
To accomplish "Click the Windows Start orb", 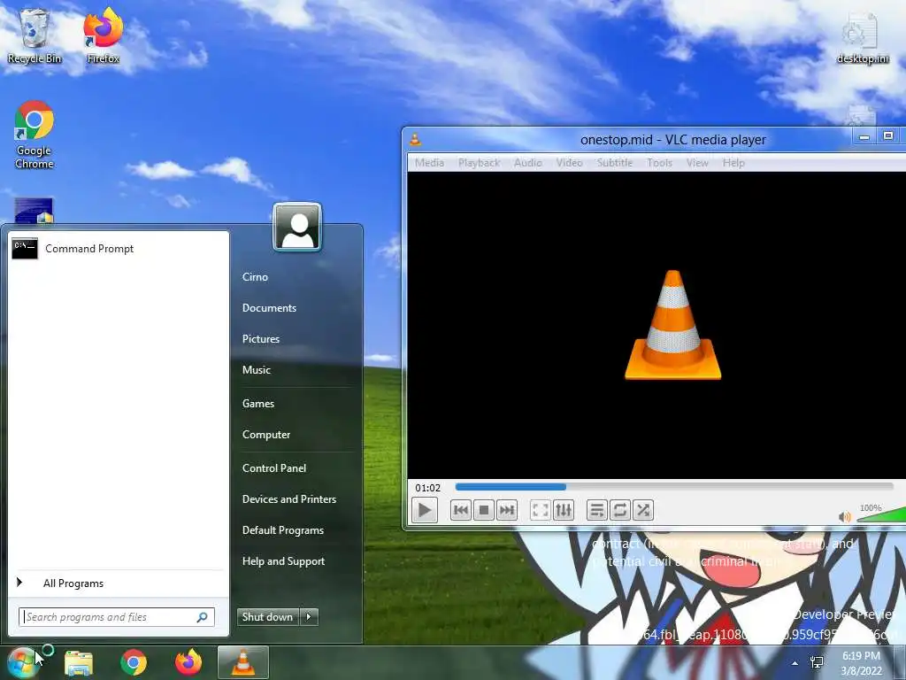I will point(23,662).
